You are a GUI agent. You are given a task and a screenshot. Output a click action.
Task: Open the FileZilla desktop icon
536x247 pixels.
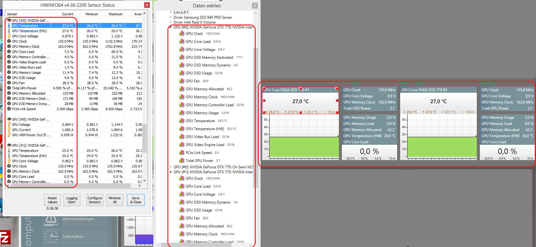(x=5, y=238)
